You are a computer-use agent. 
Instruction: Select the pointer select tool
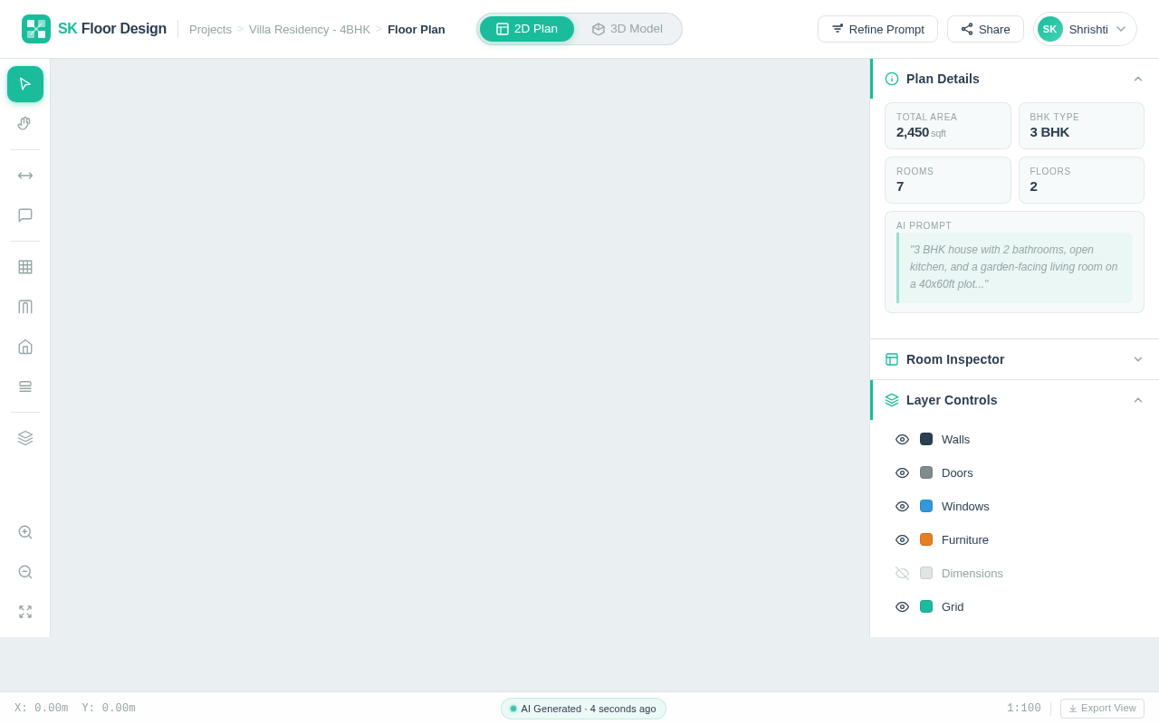(25, 84)
